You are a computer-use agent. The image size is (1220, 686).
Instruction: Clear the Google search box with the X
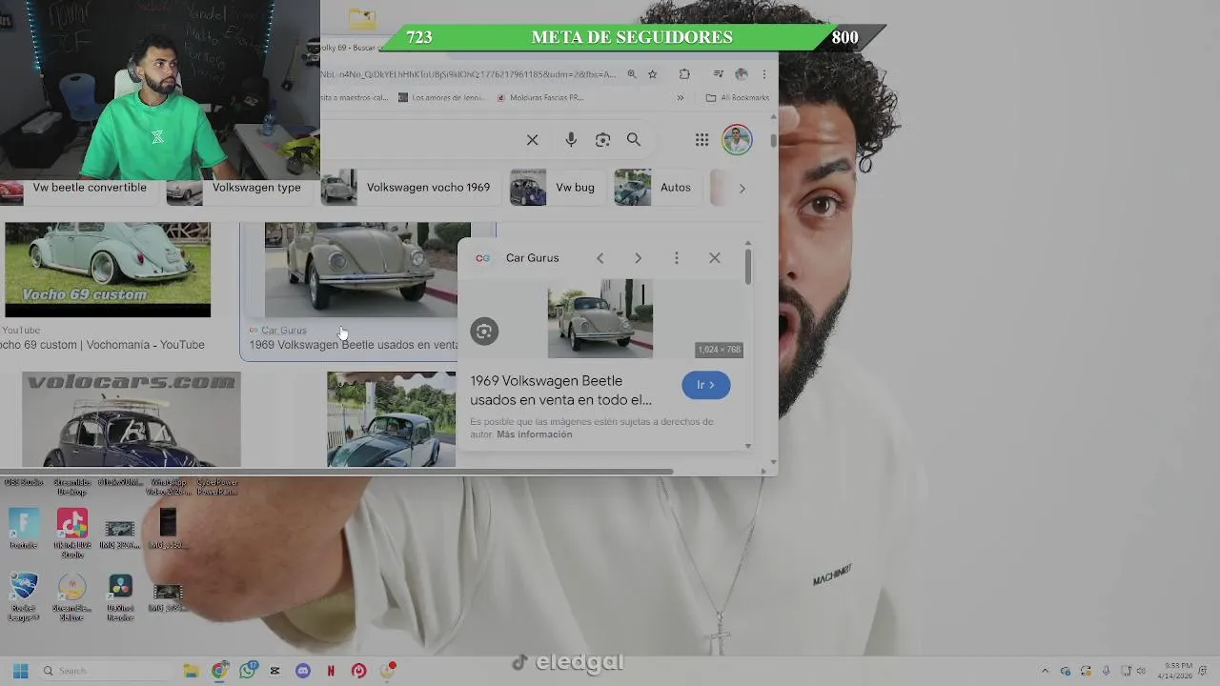click(532, 140)
